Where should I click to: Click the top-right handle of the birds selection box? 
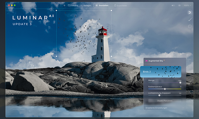[x=111, y=11]
